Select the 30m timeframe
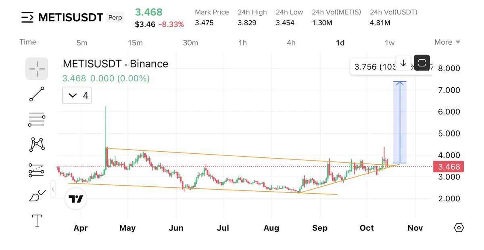 tap(190, 43)
